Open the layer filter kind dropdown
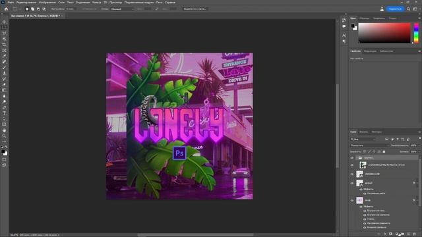 363,139
